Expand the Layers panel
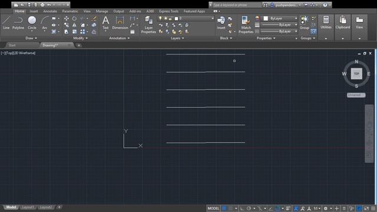This screenshot has width=377, height=212. (177, 38)
